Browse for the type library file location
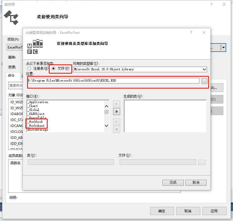Viewport: 233px width, 221px height. 204,81
